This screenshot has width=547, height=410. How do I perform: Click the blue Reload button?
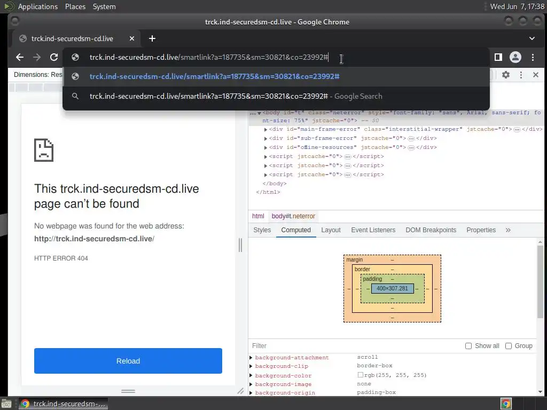pyautogui.click(x=128, y=361)
